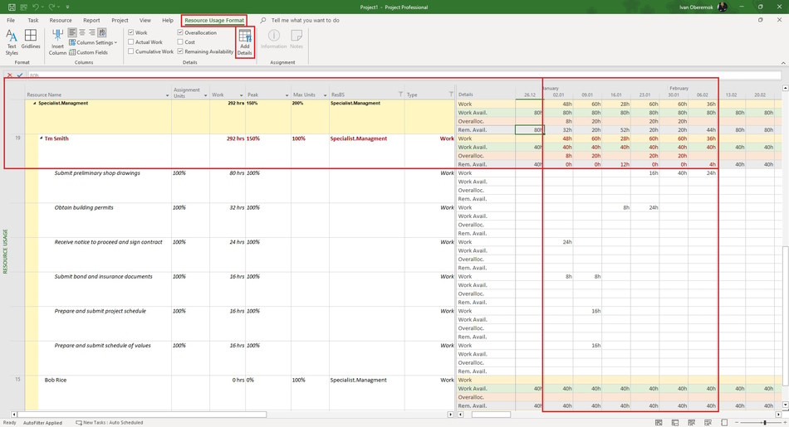The height and width of the screenshot is (427, 789).
Task: Uncheck Remaining Availability checkbox
Action: [180, 51]
